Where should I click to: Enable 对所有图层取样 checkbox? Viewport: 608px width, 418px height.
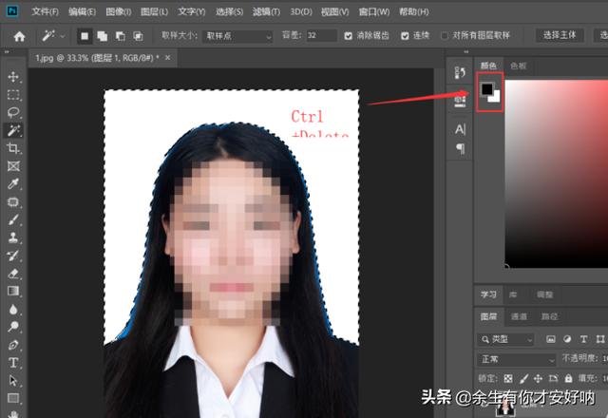(445, 35)
